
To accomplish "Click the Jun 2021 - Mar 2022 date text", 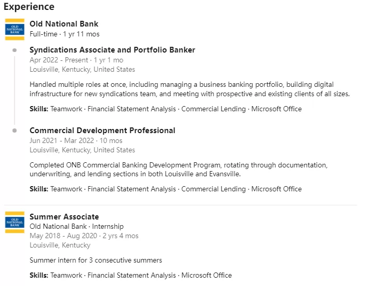I will [62, 140].
